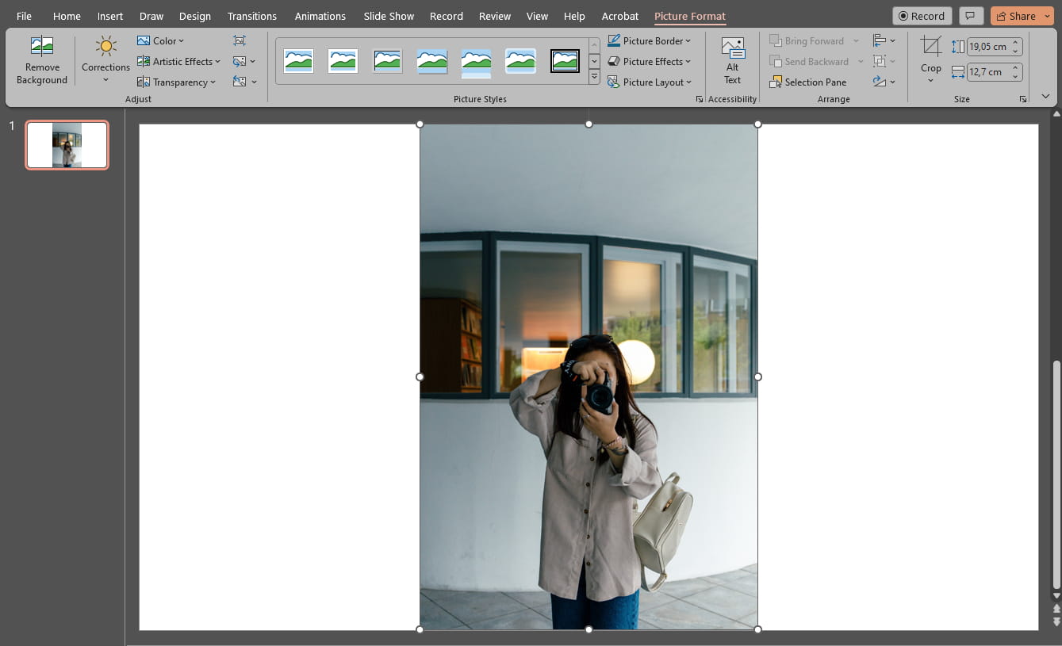The image size is (1062, 646).
Task: Click the Crop tool icon
Action: 930,48
